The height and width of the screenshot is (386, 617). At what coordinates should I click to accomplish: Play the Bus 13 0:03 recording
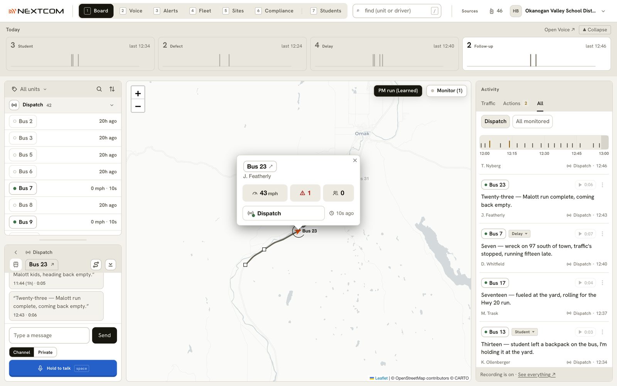point(585,332)
